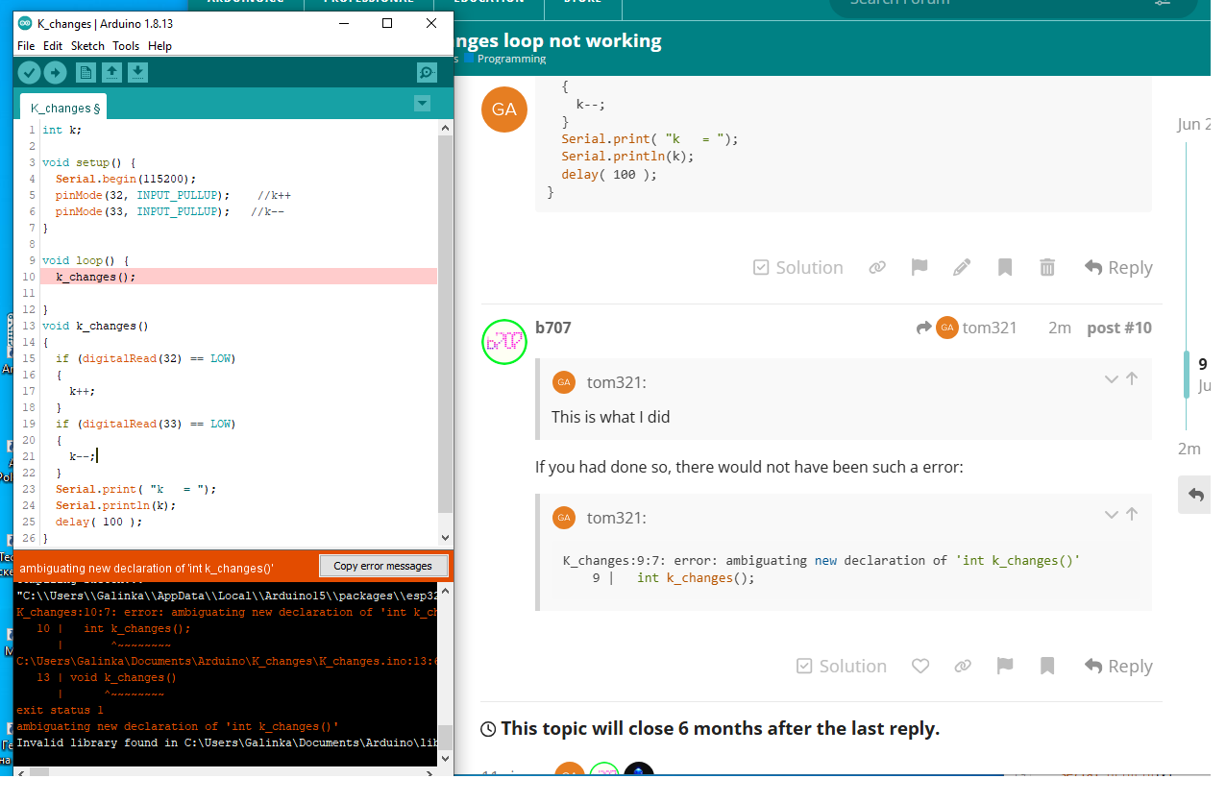Jump to the second quoted post up arrow
This screenshot has width=1226, height=803.
(1132, 515)
